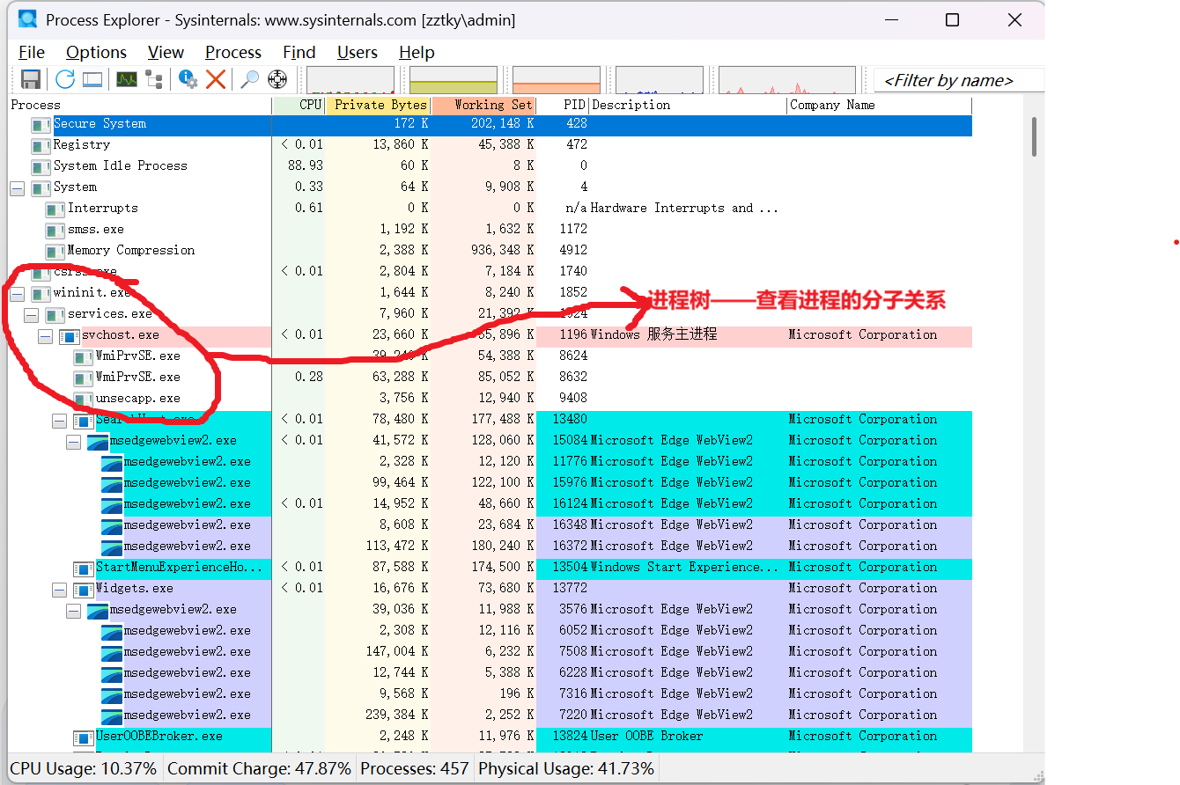Screen dimensions: 1180x785
Task: Collapse the svchost.exe tree node
Action: pos(45,335)
